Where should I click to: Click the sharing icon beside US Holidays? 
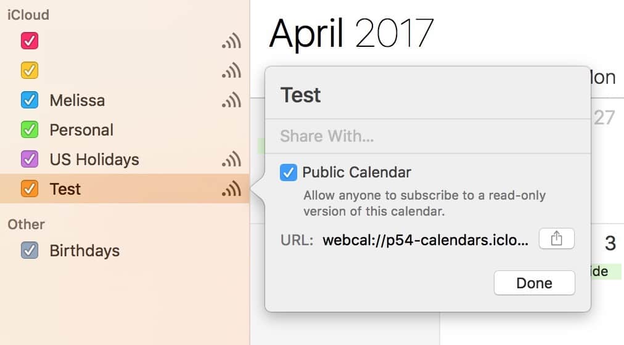coord(231,160)
